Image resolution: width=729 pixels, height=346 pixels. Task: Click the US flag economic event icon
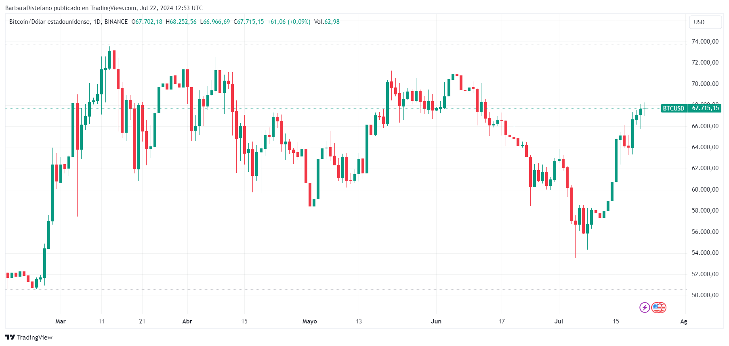[659, 308]
